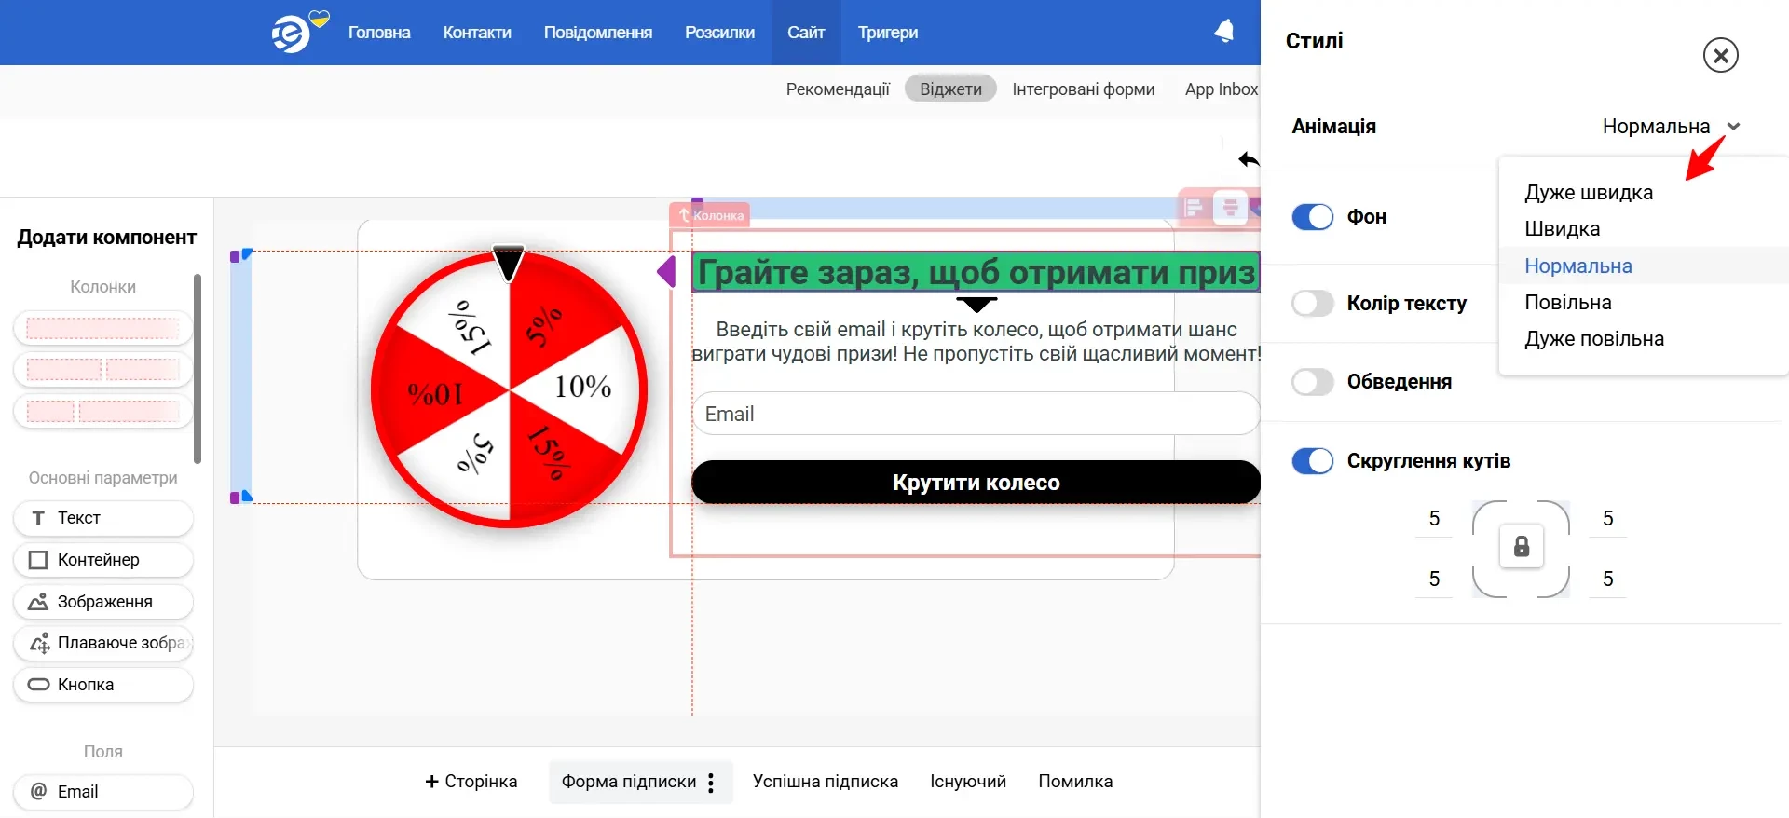Open the Тригери menu item
Screen dimensions: 1789x818
pyautogui.click(x=887, y=33)
